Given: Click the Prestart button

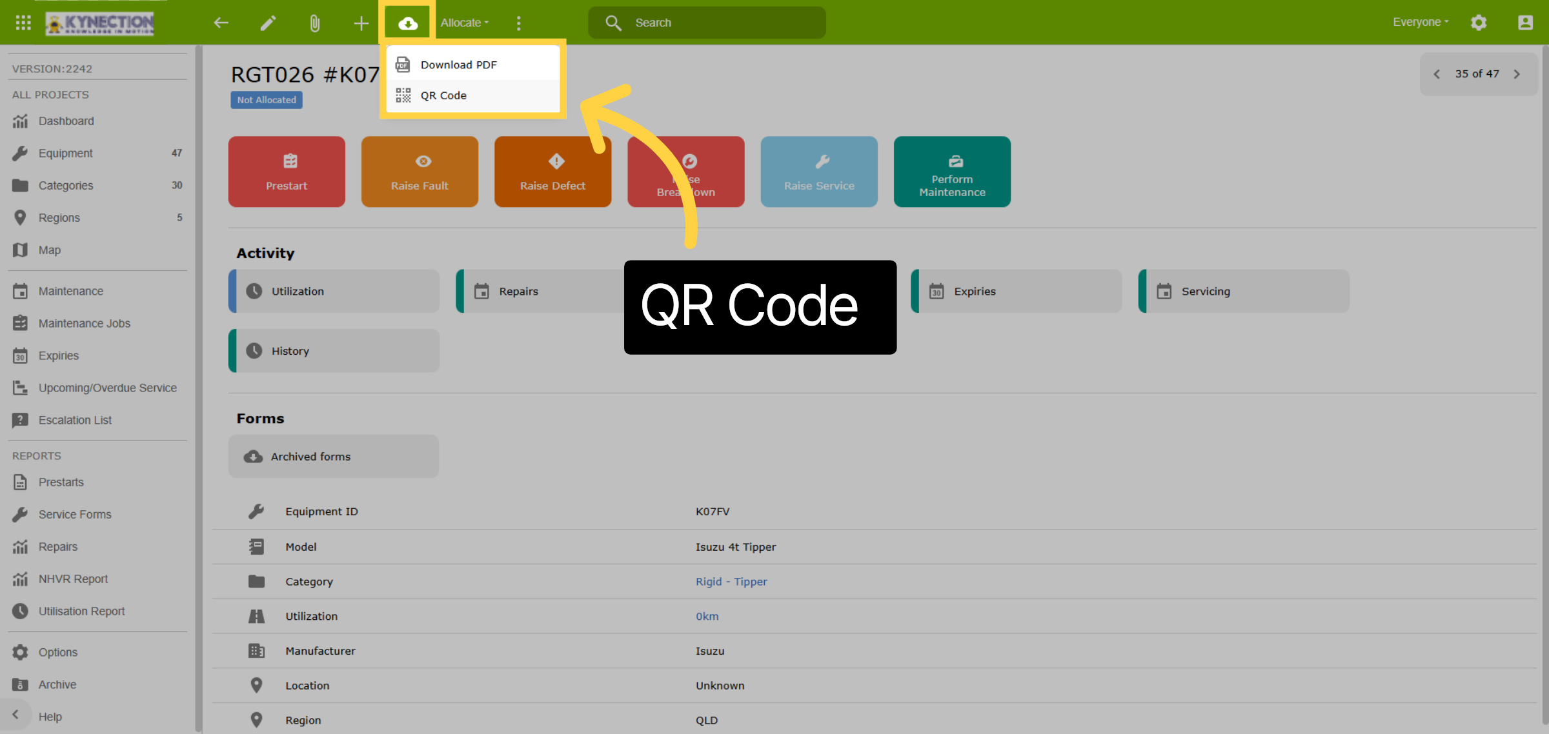Looking at the screenshot, I should tap(287, 172).
